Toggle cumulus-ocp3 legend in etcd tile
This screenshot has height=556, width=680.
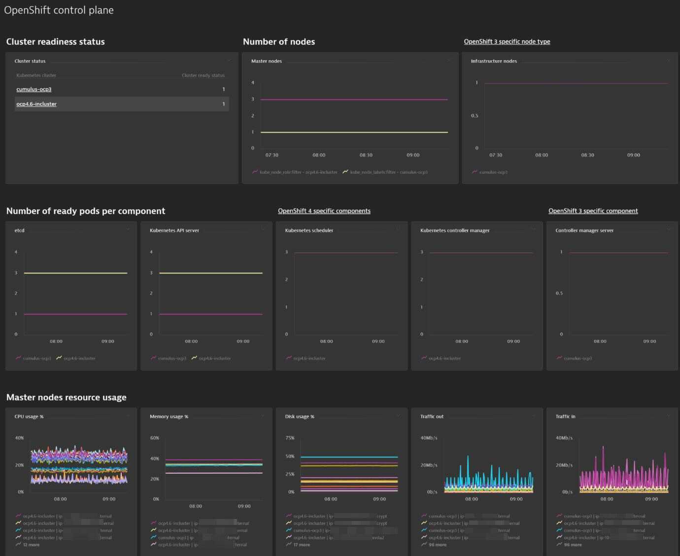coord(33,358)
